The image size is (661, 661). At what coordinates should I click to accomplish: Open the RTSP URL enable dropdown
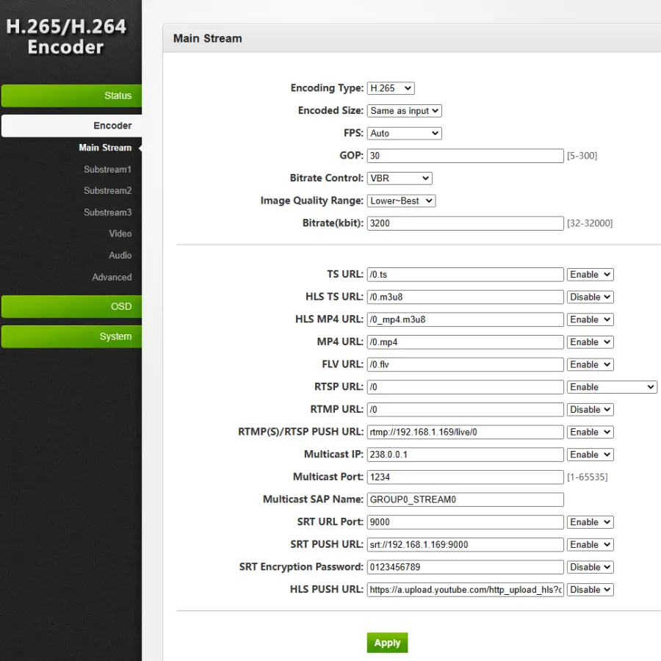click(x=611, y=387)
